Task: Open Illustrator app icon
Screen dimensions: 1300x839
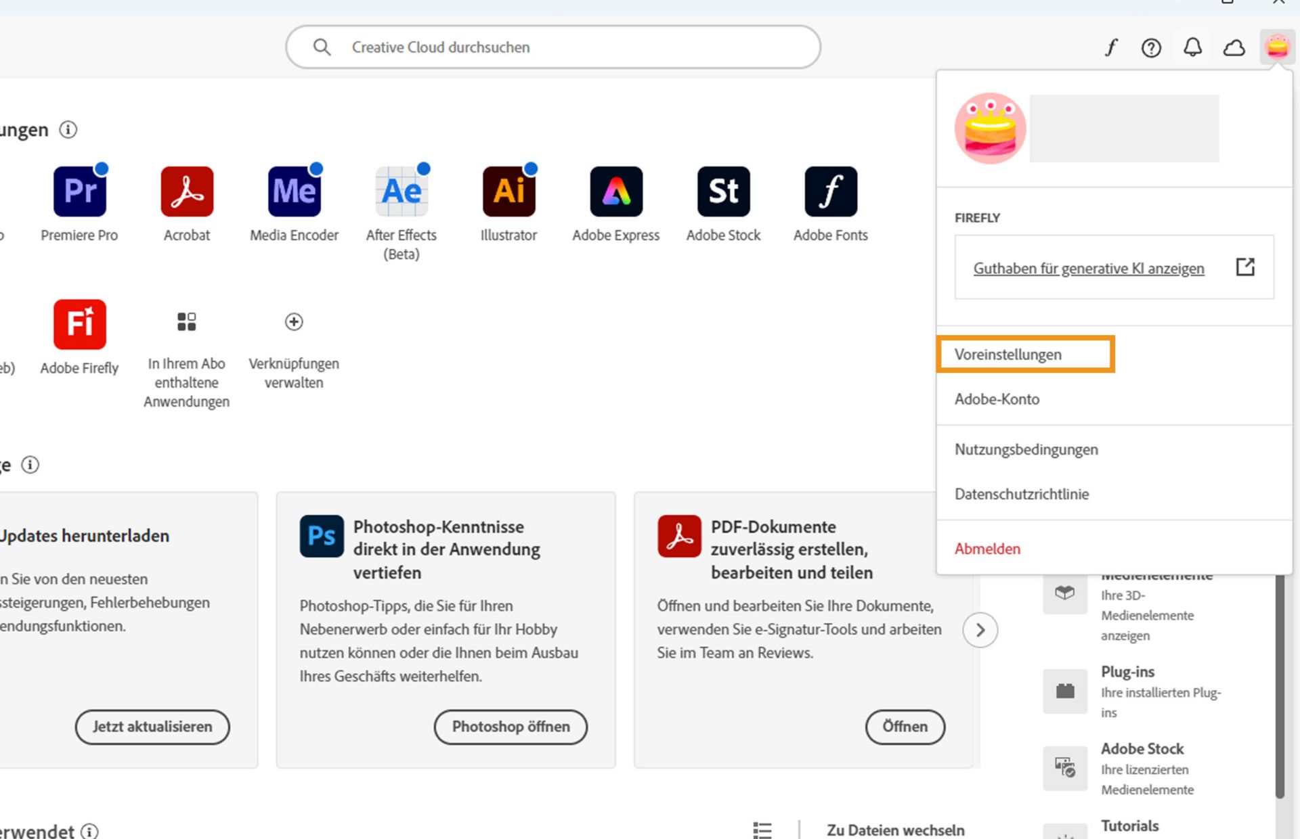Action: pos(508,191)
